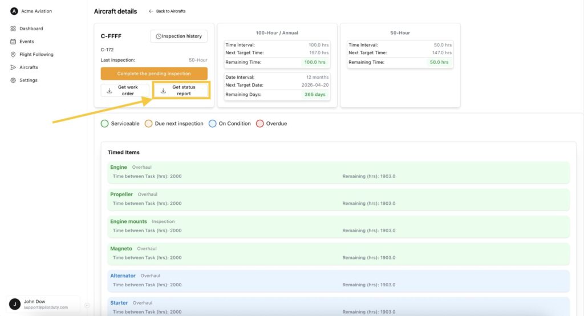Expand the Engine overhaul item row

pyautogui.click(x=339, y=172)
